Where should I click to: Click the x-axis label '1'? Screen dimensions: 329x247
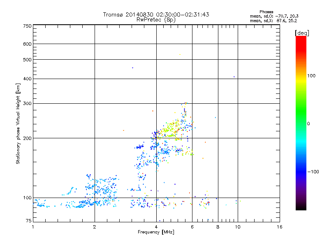pos(33,227)
